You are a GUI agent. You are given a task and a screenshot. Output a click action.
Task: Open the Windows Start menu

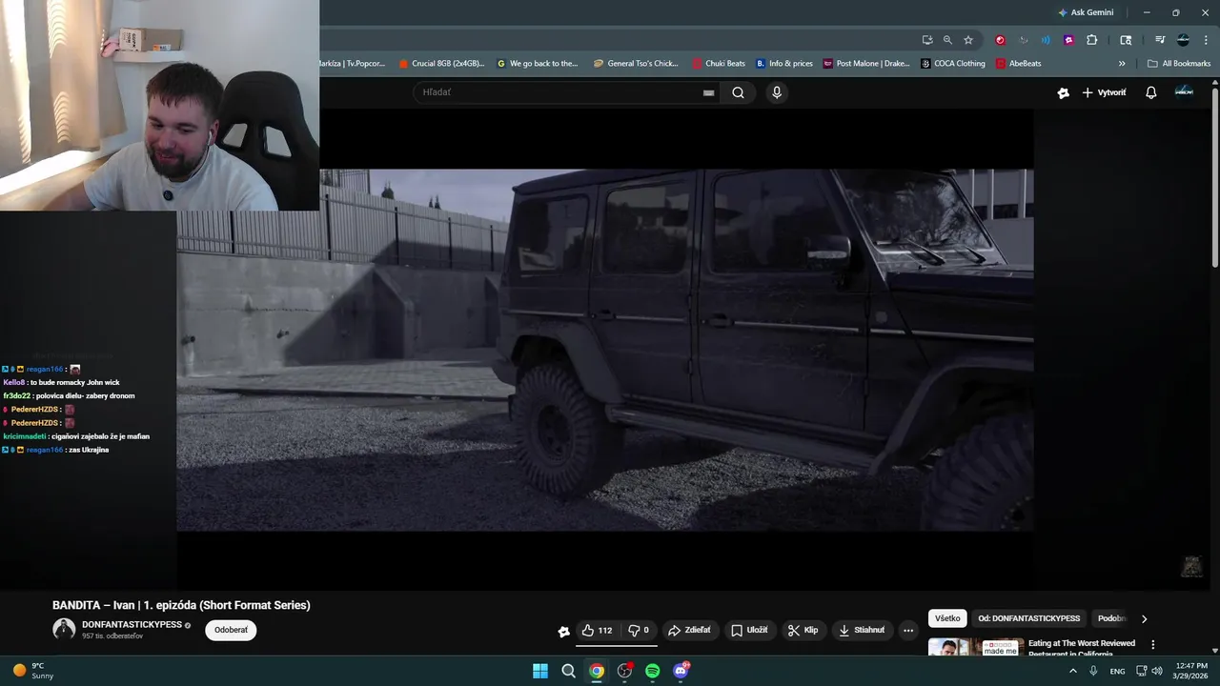[x=540, y=671]
